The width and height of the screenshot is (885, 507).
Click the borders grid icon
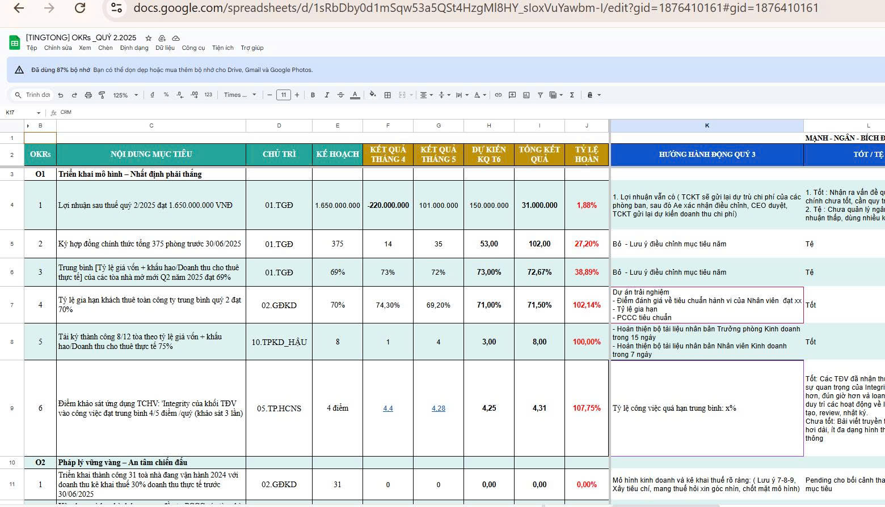387,95
